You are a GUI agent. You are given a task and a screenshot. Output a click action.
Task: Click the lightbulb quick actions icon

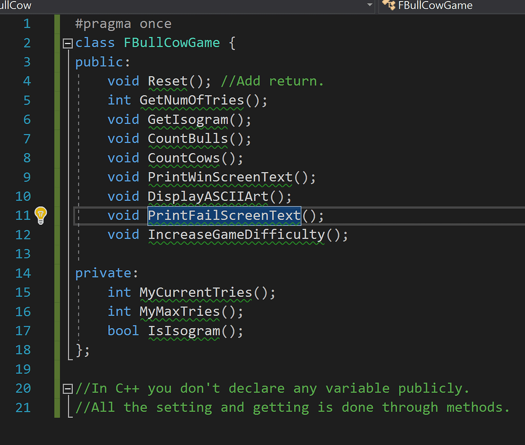[x=41, y=215]
